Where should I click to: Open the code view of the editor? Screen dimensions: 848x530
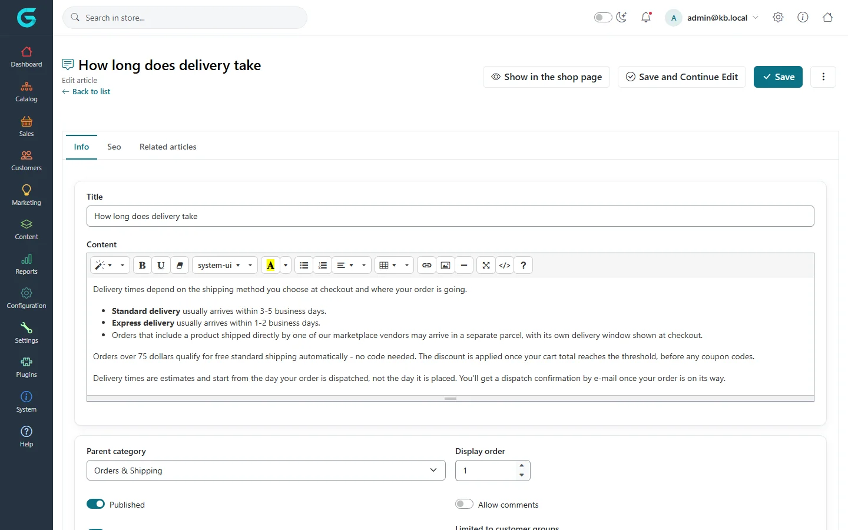pyautogui.click(x=505, y=266)
